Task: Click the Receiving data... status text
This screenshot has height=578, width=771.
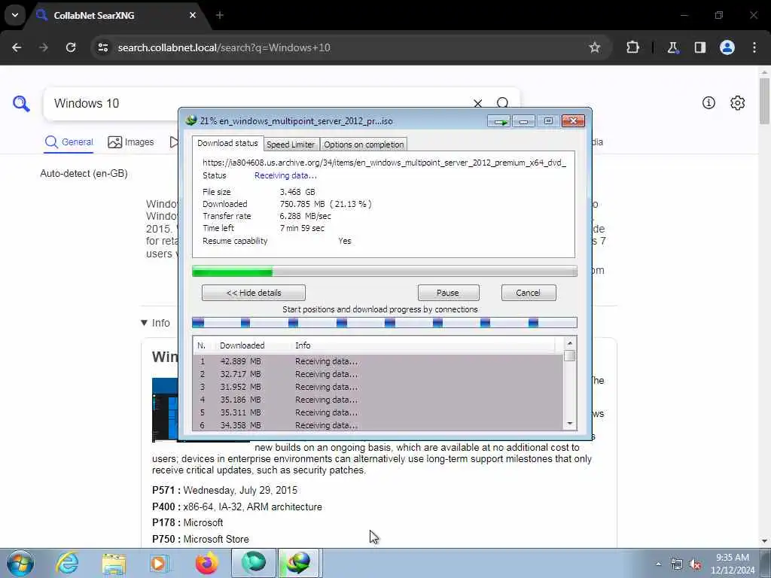Action: tap(285, 175)
